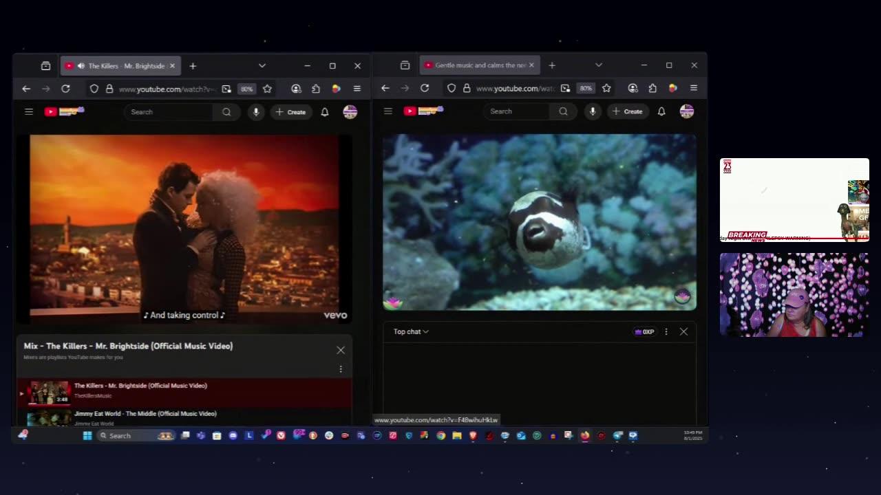Image resolution: width=881 pixels, height=495 pixels.
Task: Start voice search in the right YouTube window
Action: pos(593,111)
